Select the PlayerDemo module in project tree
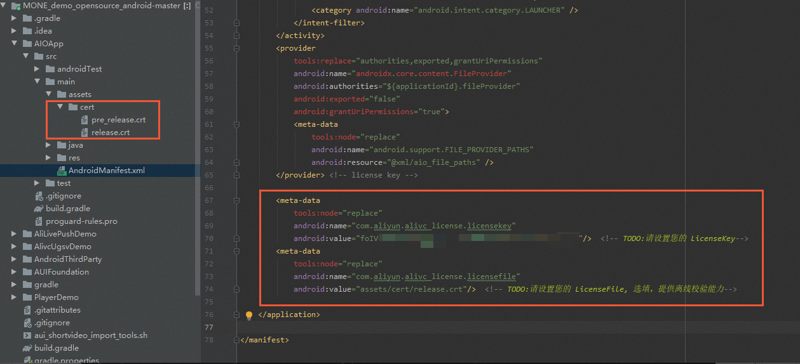 click(x=56, y=297)
